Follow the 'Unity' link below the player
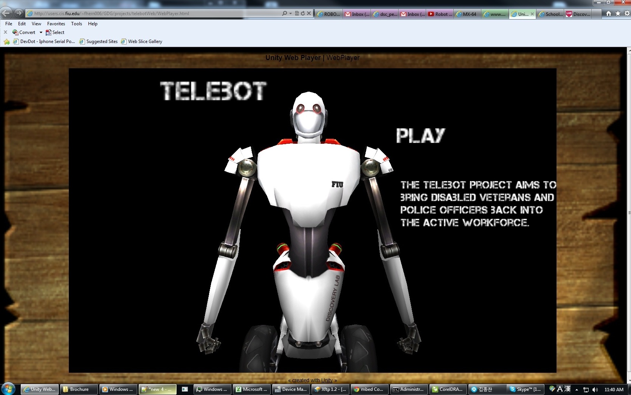 [327, 380]
